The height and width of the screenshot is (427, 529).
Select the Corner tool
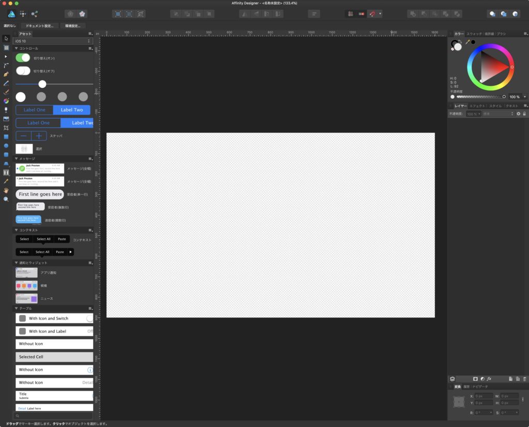click(6, 65)
